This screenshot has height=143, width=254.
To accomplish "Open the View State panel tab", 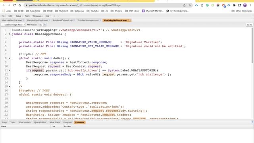I will [x=55, y=122].
